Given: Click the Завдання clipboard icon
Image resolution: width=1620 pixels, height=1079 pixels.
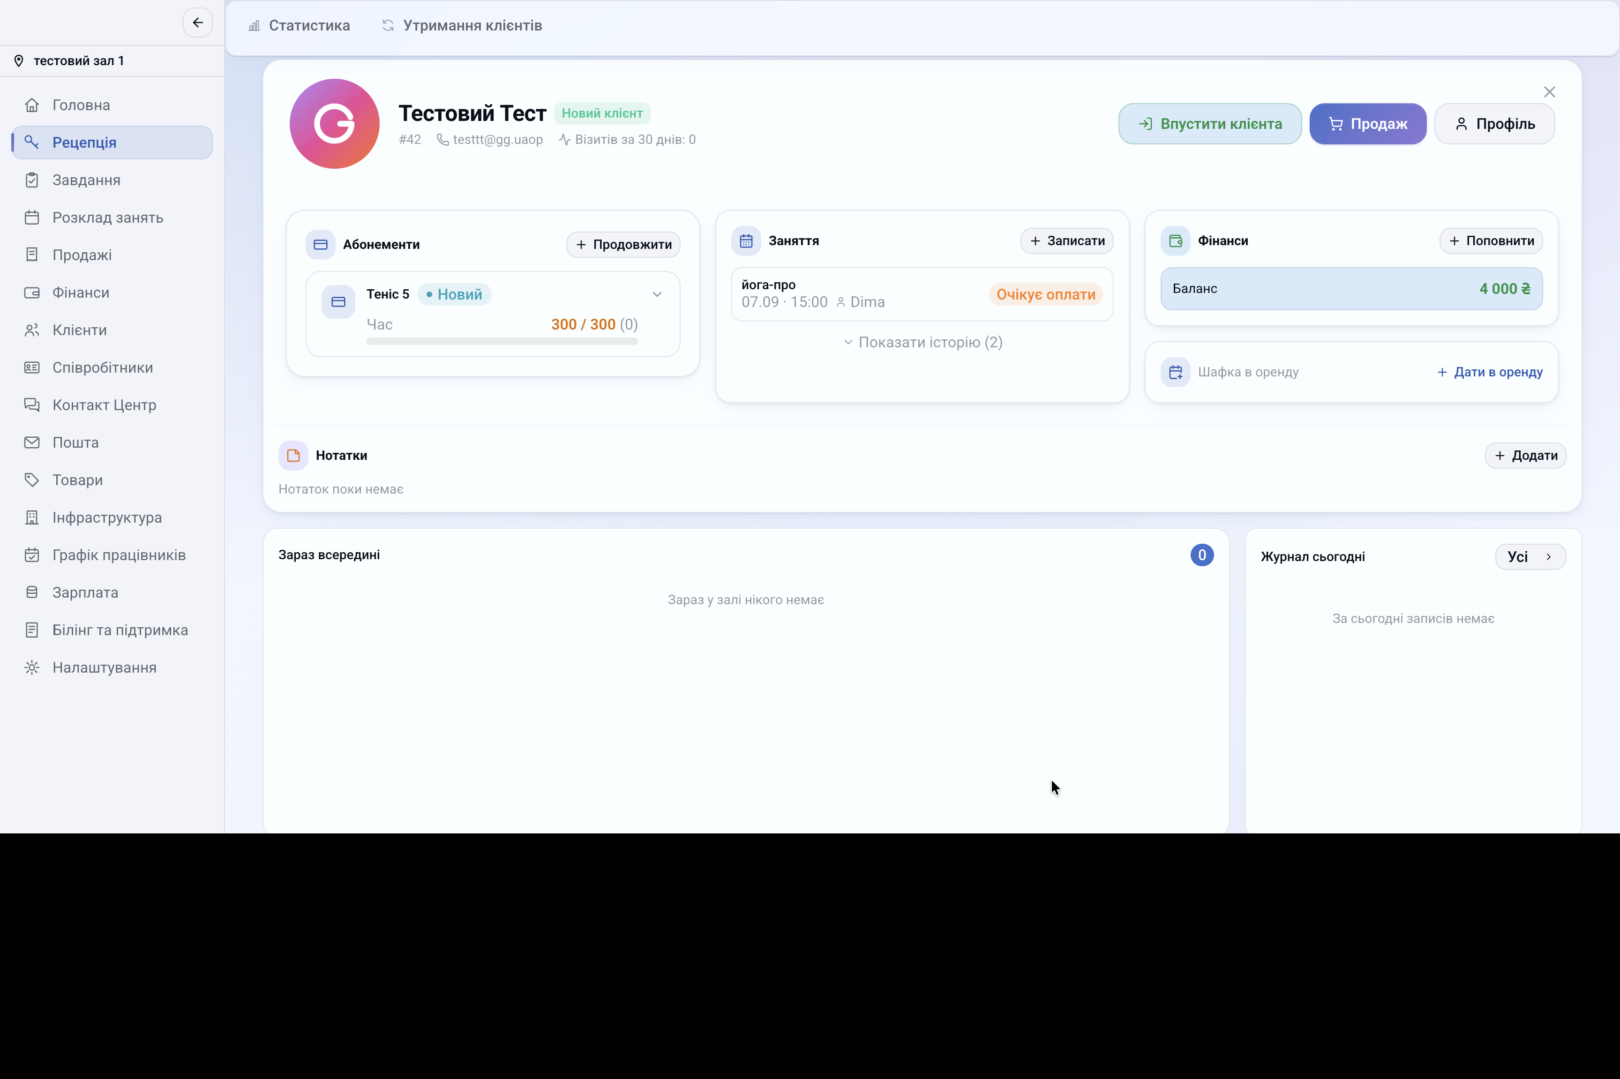Looking at the screenshot, I should tap(32, 180).
